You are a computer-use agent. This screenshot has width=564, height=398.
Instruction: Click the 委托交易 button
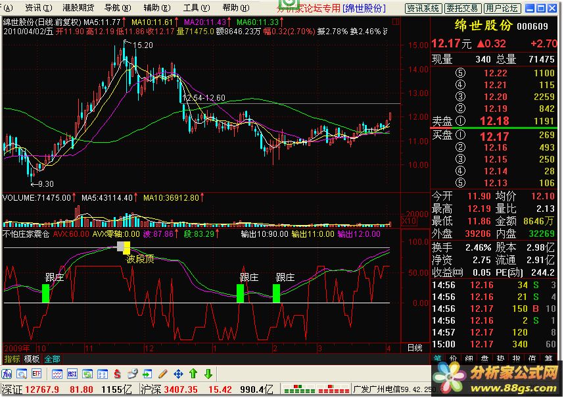(x=462, y=9)
